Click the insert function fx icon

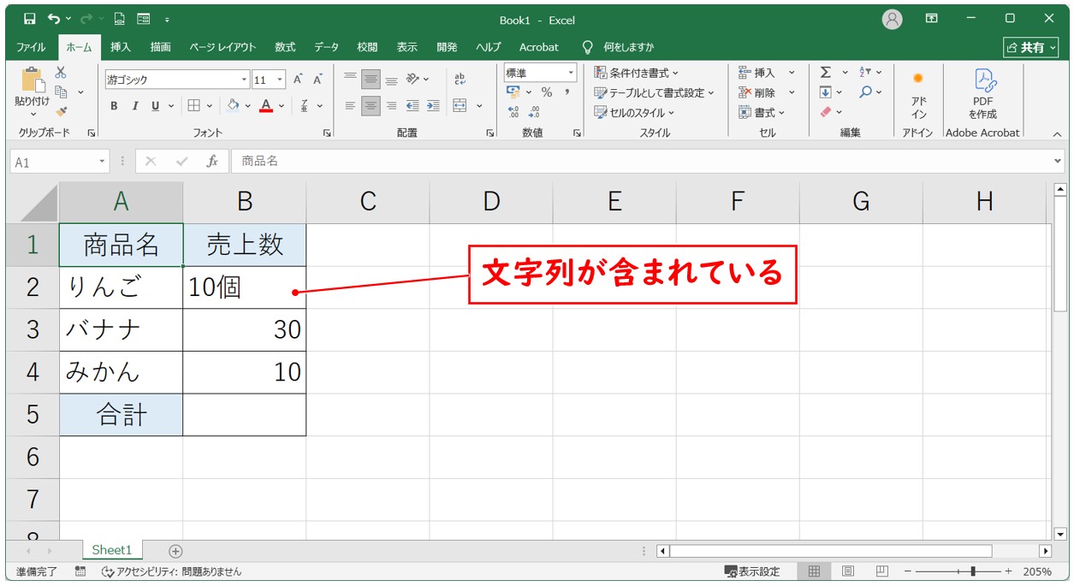click(x=212, y=162)
